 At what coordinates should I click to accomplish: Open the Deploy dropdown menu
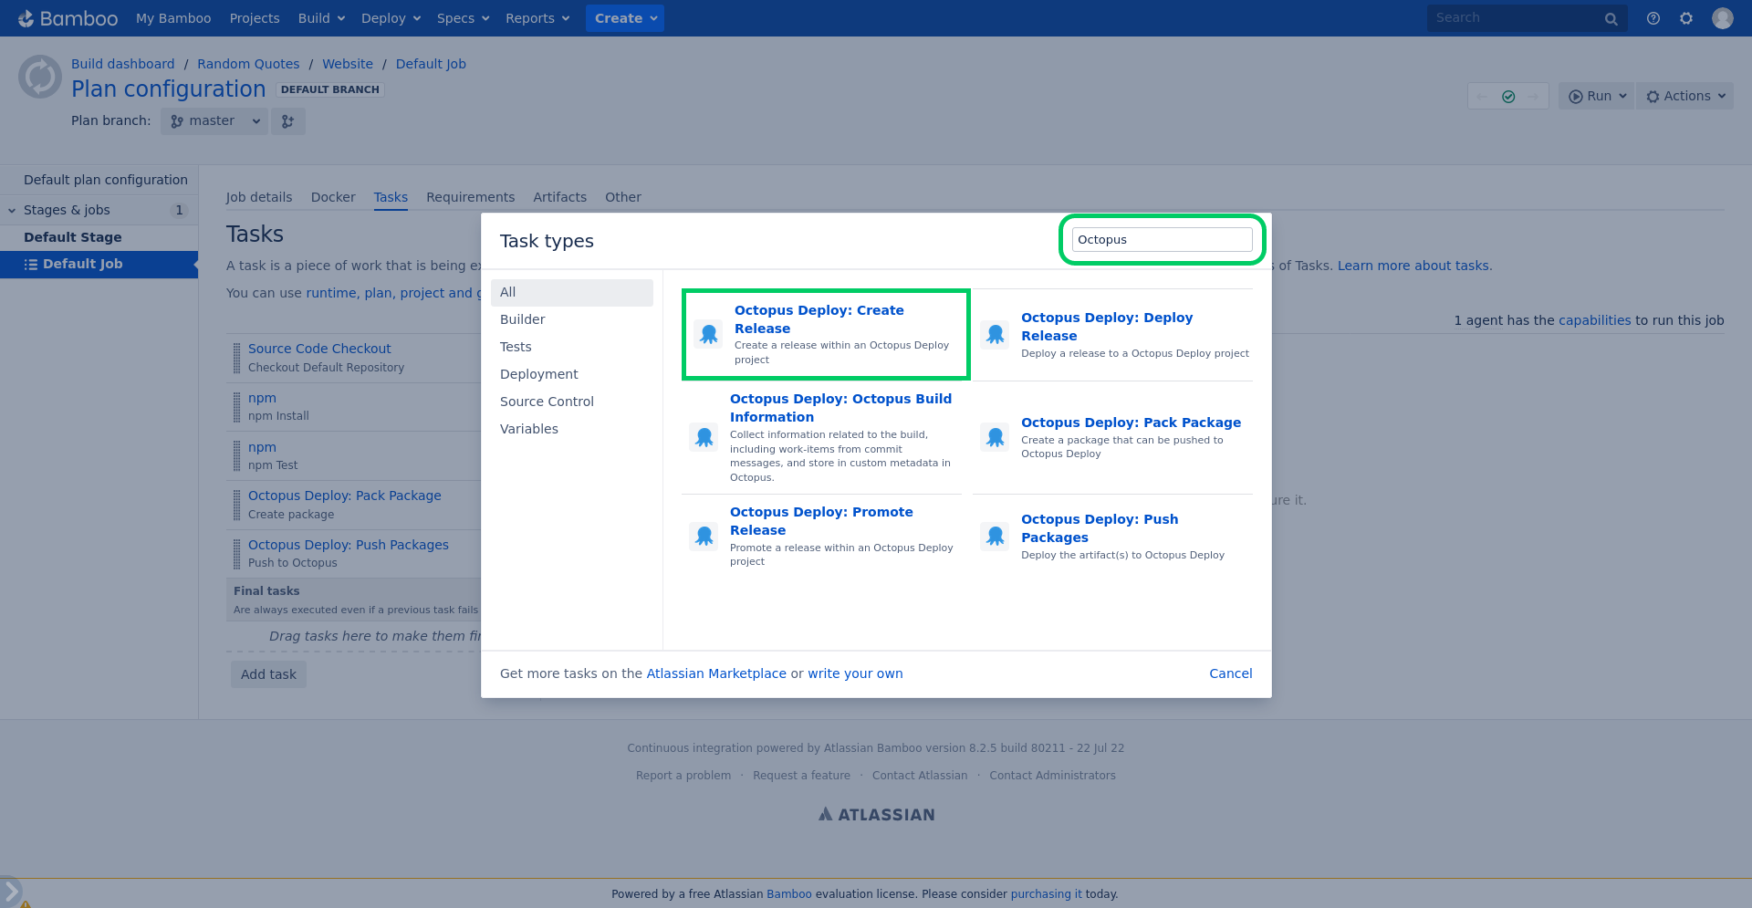pyautogui.click(x=391, y=18)
